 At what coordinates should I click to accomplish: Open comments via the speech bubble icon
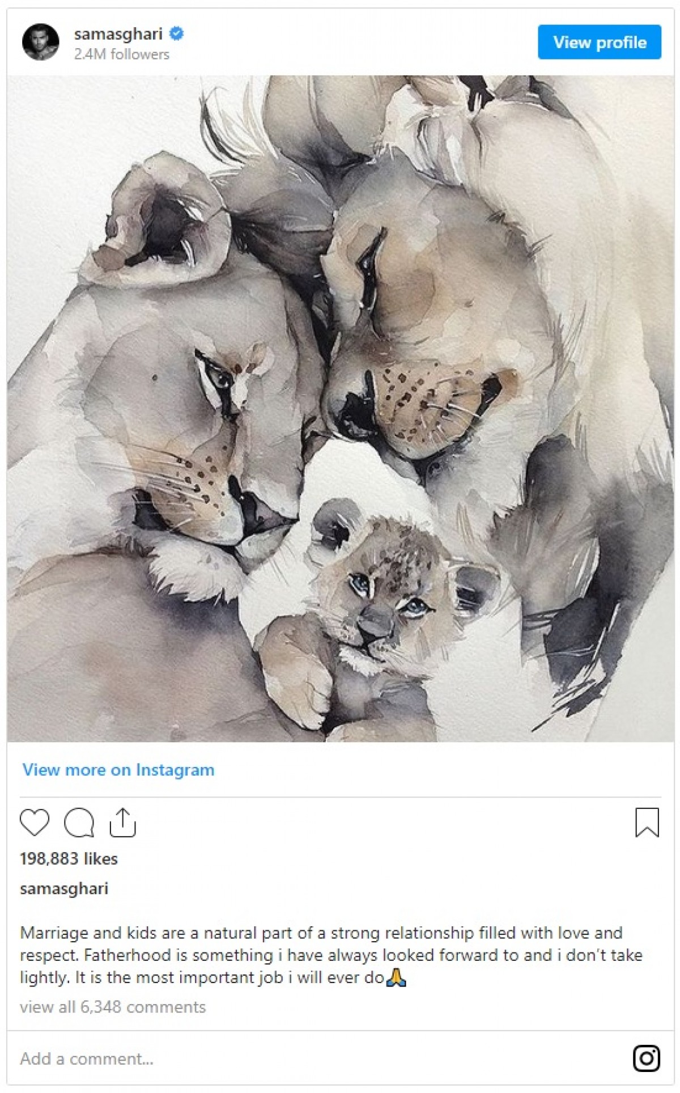[x=79, y=823]
